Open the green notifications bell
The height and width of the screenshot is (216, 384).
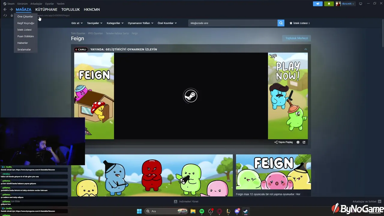tap(329, 4)
